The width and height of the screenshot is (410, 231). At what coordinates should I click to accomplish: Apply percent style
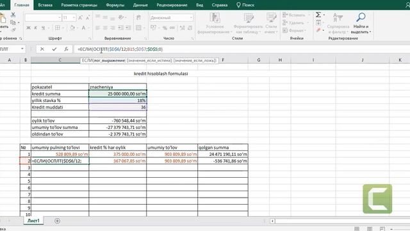point(165,28)
